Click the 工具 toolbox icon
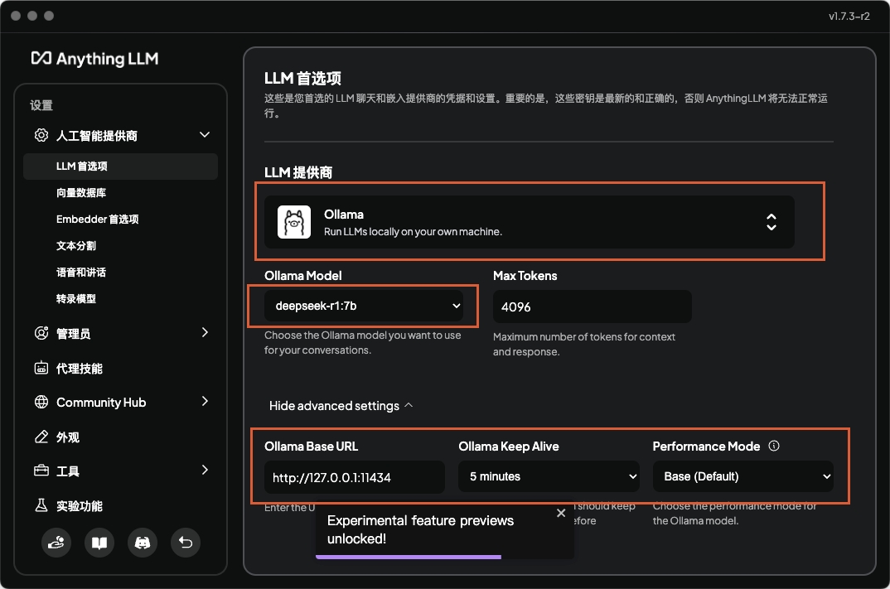890x589 pixels. pos(41,471)
